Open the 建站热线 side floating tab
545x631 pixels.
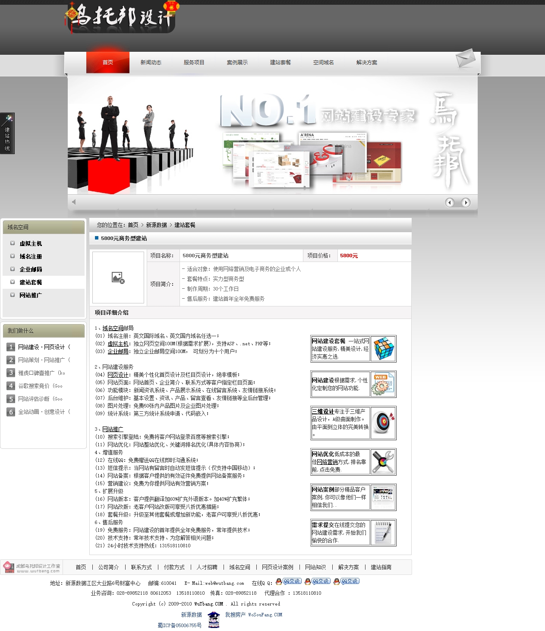click(x=7, y=133)
